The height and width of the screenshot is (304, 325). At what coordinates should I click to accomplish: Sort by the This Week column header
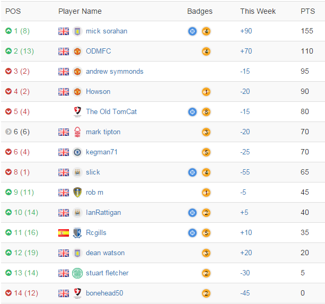click(258, 11)
